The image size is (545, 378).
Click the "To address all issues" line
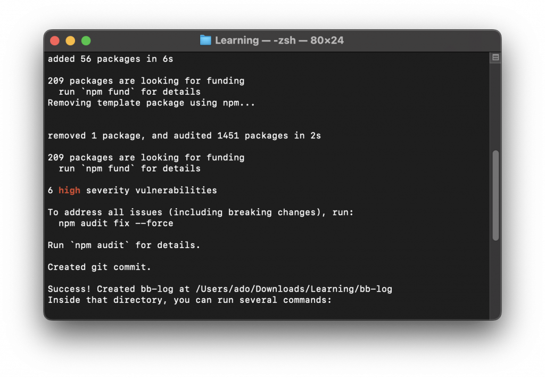201,212
